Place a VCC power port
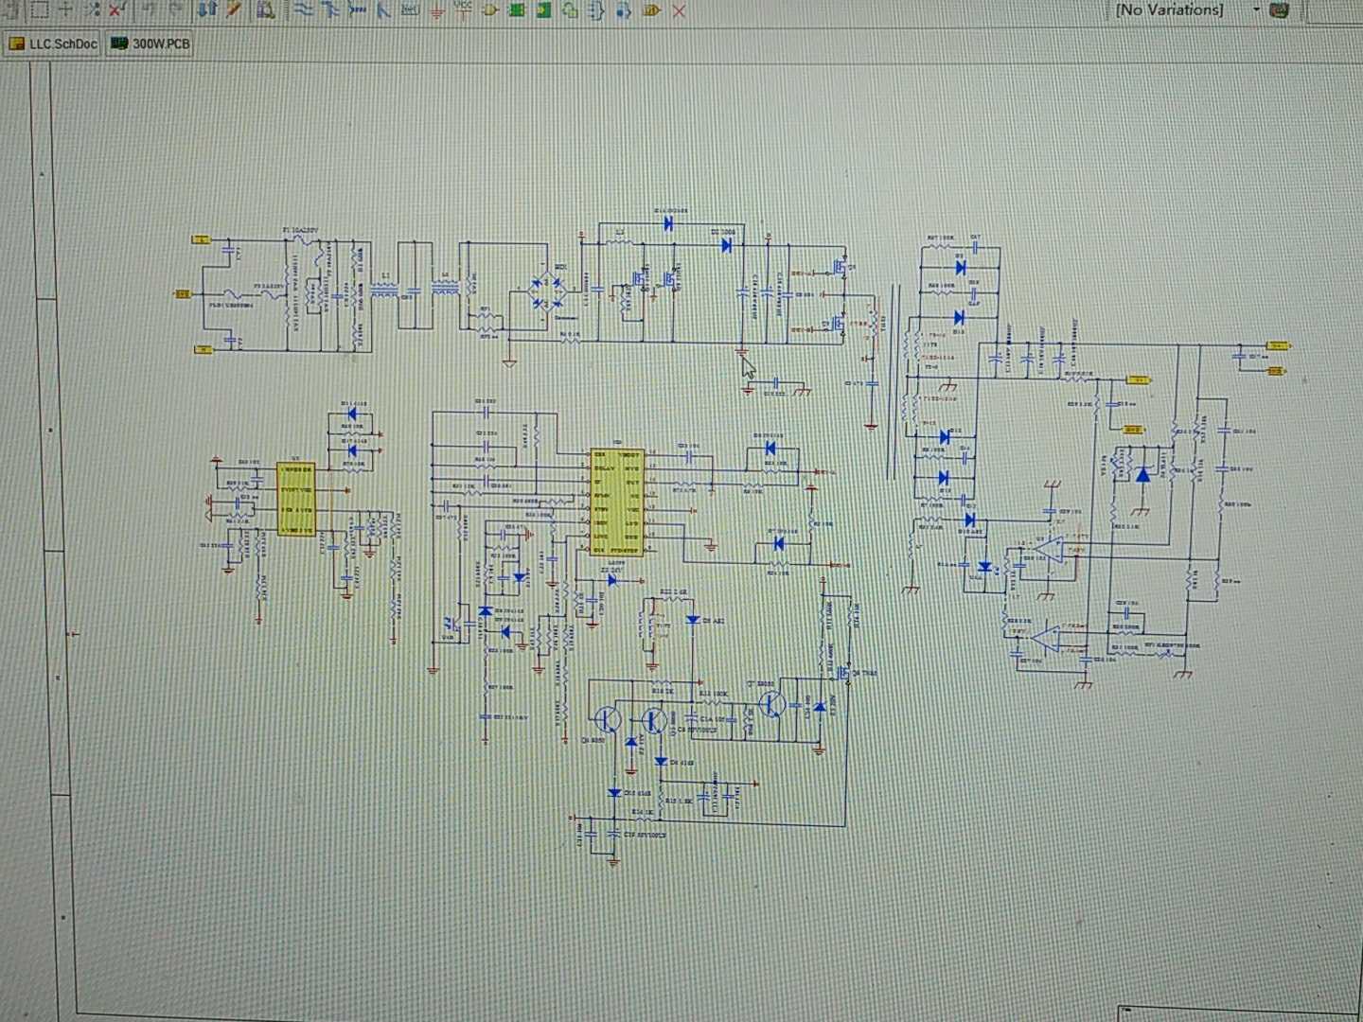Screen dimensions: 1363x1022 pos(463,10)
